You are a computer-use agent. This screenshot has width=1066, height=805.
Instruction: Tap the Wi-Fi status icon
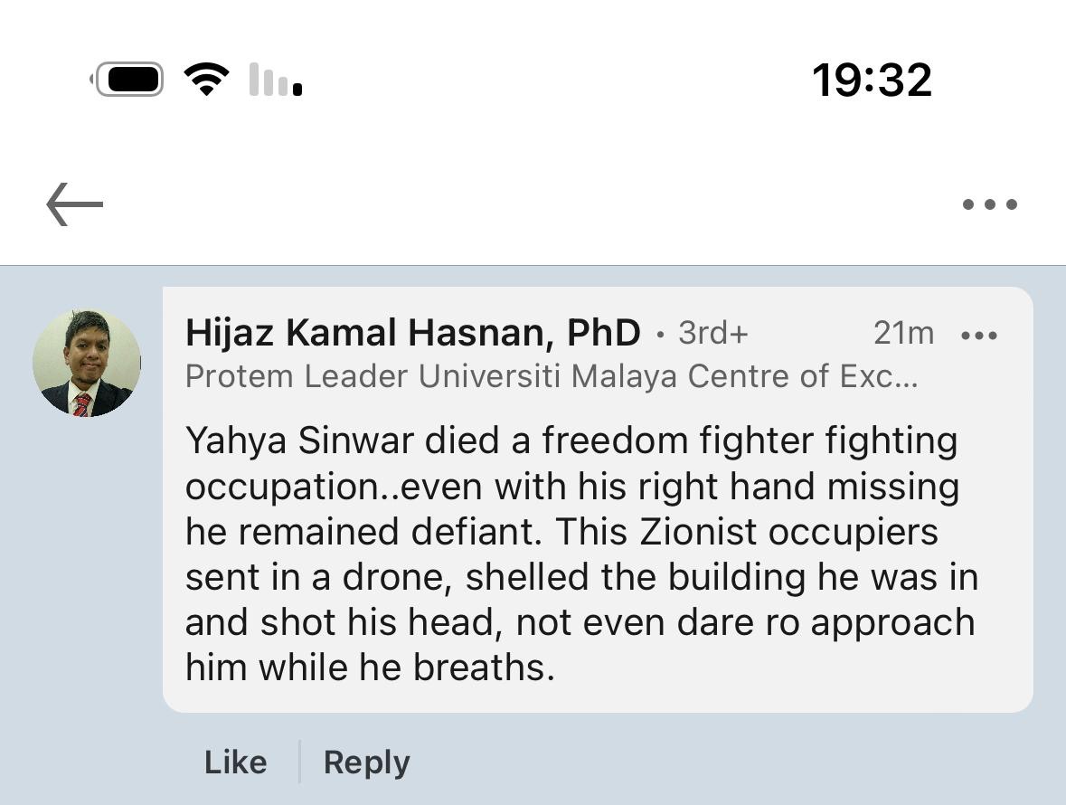[x=206, y=80]
